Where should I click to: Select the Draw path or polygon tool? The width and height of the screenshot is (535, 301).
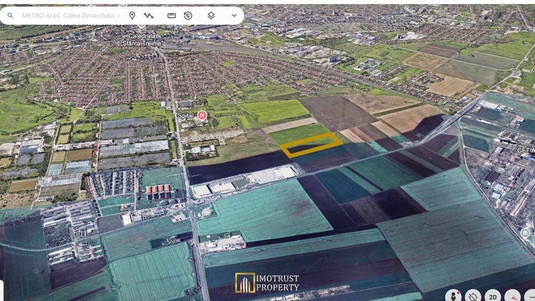pos(148,16)
